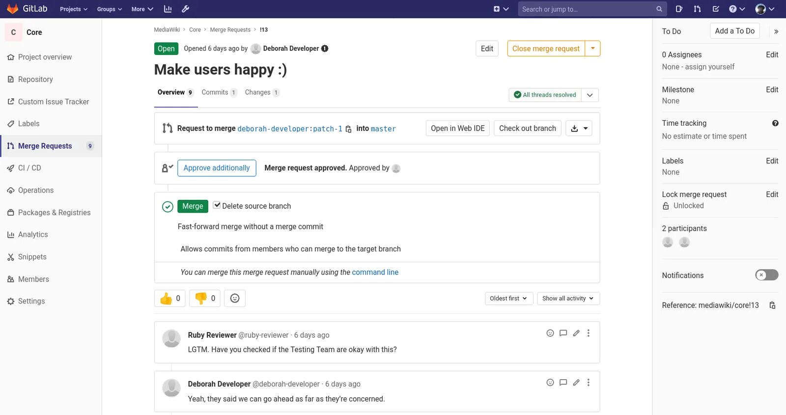
Task: Expand Close merge request options arrow
Action: click(x=593, y=49)
